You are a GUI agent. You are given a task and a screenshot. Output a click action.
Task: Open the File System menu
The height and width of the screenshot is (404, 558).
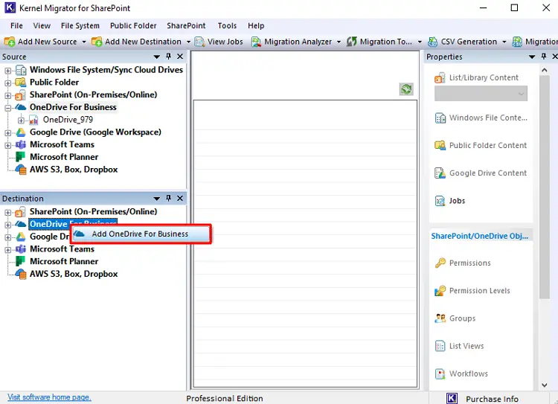[x=80, y=25]
